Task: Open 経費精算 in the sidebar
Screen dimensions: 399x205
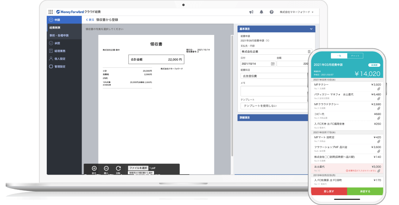Action: (x=64, y=28)
